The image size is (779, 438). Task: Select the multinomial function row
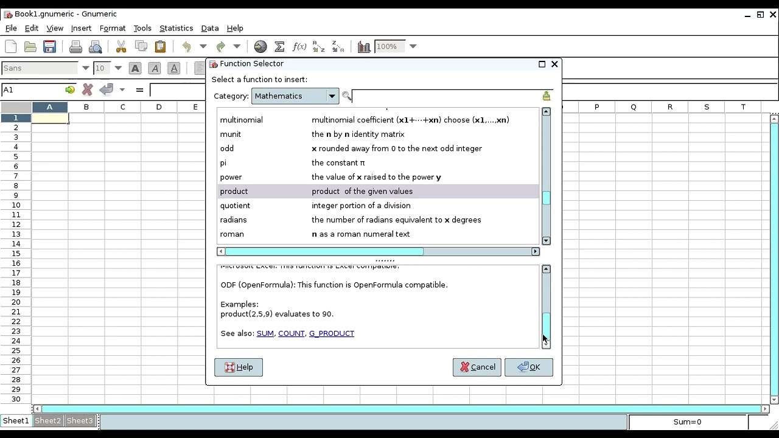pos(378,120)
